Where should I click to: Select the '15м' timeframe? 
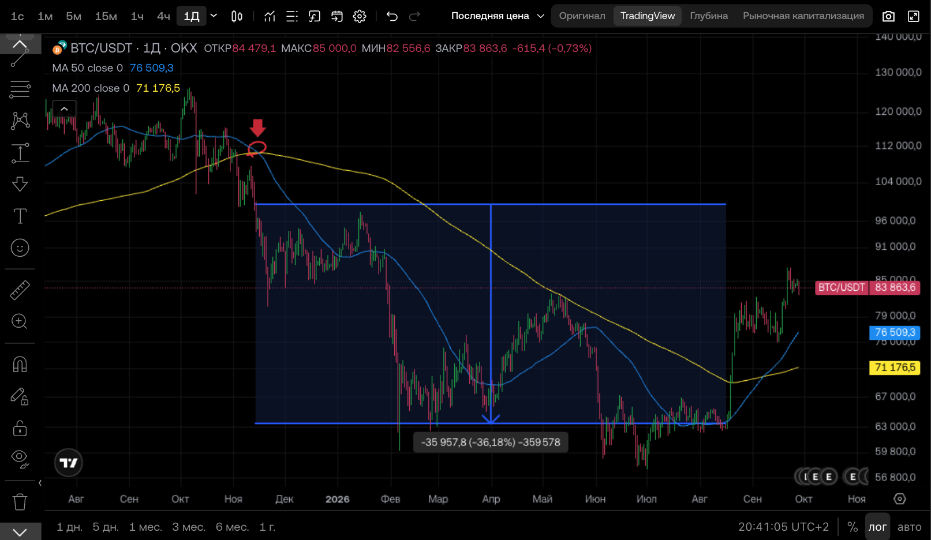pos(106,16)
